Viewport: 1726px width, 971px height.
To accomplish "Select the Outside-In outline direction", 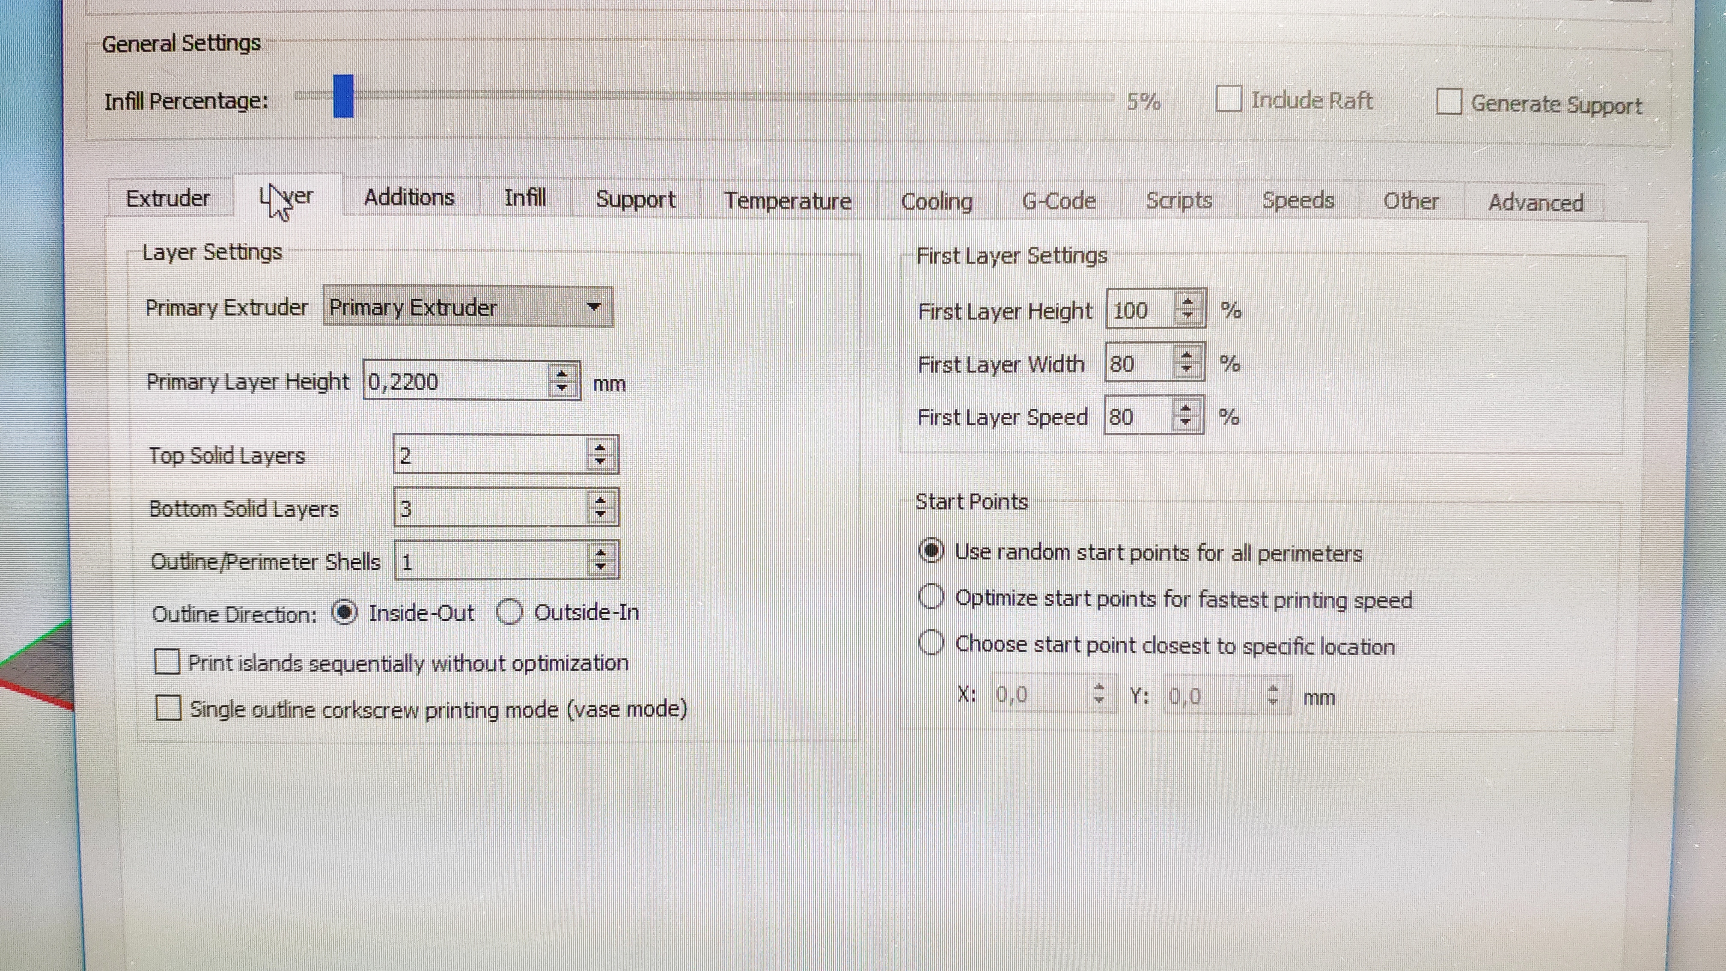I will [509, 612].
